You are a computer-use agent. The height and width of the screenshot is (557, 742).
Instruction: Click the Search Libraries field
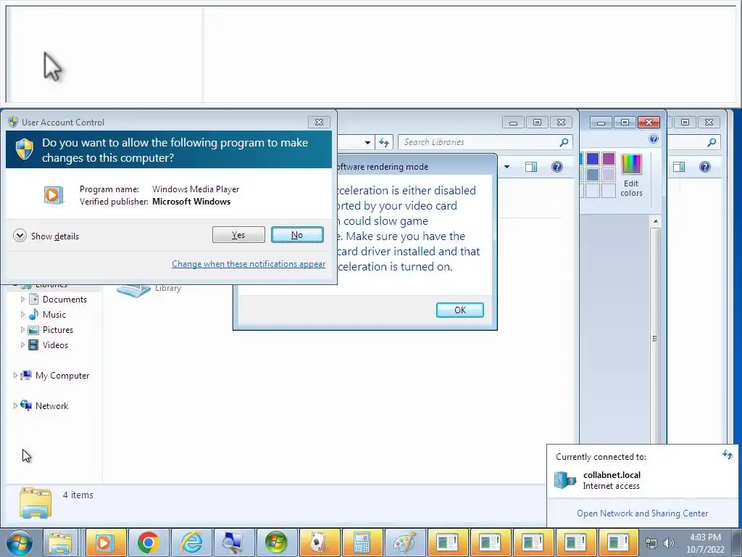[x=485, y=142]
